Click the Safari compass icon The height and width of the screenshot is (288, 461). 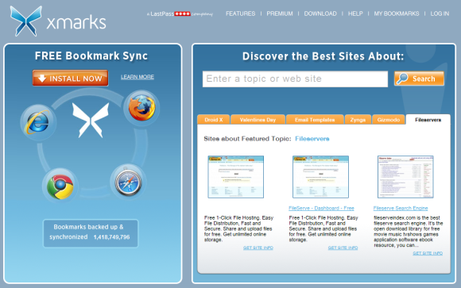tap(128, 182)
